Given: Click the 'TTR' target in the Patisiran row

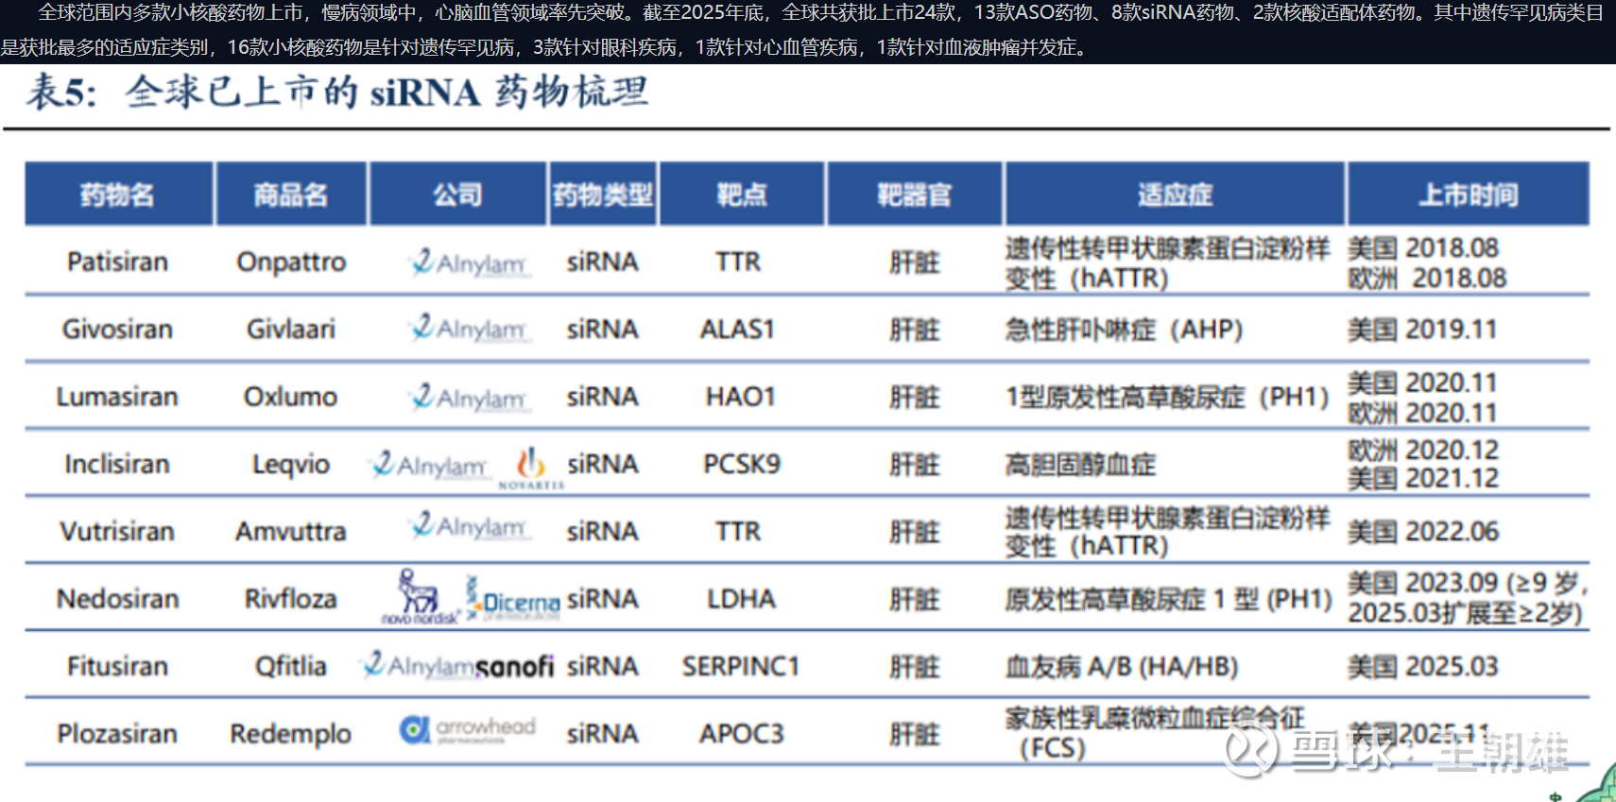Looking at the screenshot, I should click(x=738, y=262).
